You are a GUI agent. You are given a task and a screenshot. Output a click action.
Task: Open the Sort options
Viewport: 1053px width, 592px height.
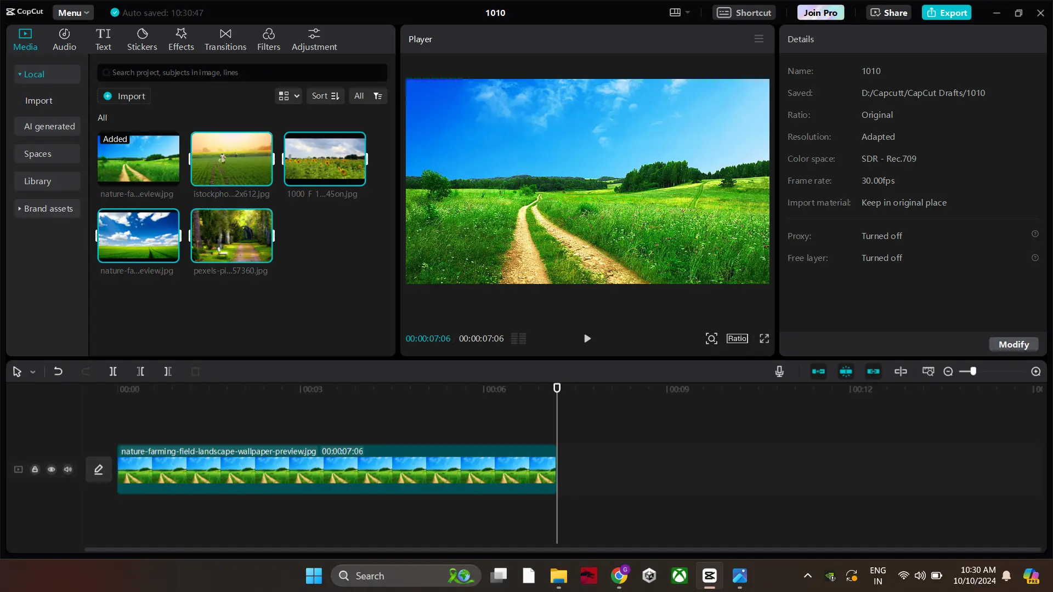(326, 96)
